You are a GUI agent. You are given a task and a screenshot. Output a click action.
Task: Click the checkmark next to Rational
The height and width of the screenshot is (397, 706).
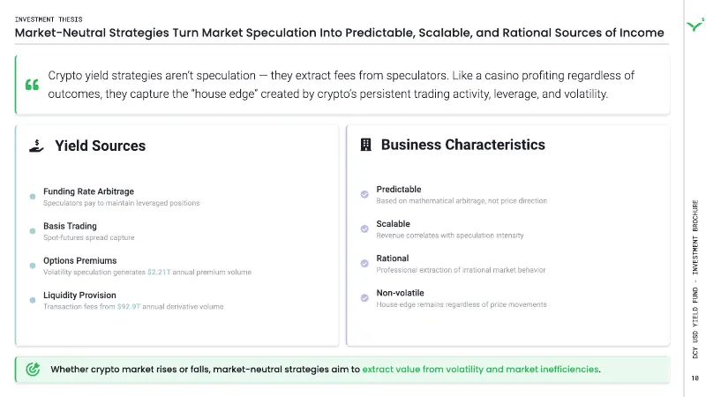tap(364, 263)
